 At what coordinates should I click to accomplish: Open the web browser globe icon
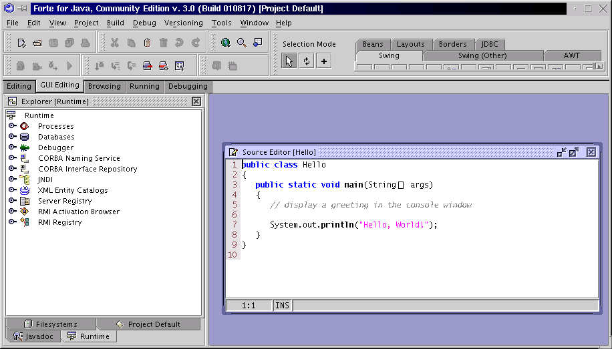click(226, 43)
